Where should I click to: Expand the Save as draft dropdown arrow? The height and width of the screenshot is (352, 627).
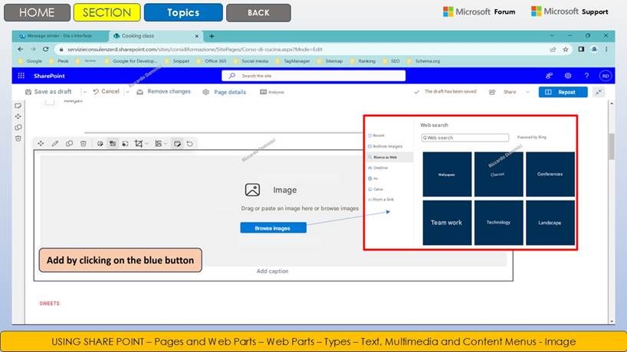[85, 92]
